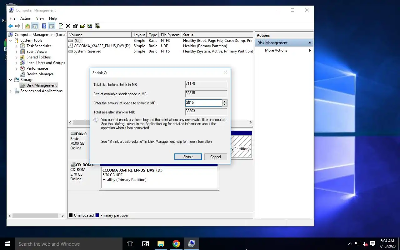Open the Windows Start menu
Viewport: 400px width, 250px height.
coord(7,244)
